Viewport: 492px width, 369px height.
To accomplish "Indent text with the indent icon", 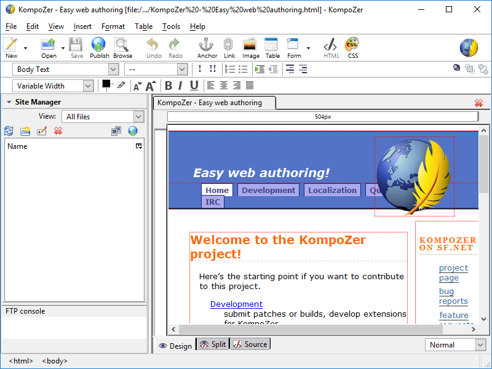I will pyautogui.click(x=260, y=69).
